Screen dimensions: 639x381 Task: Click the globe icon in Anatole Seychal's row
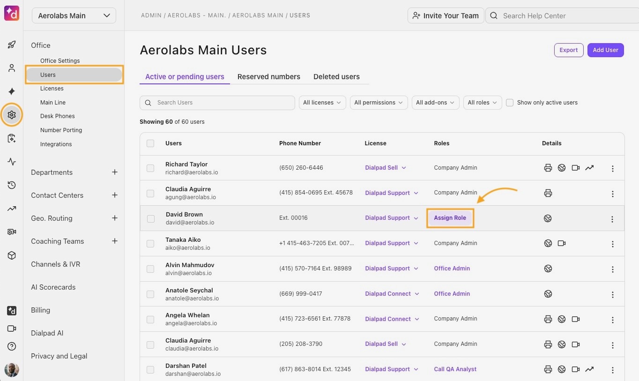[548, 294]
